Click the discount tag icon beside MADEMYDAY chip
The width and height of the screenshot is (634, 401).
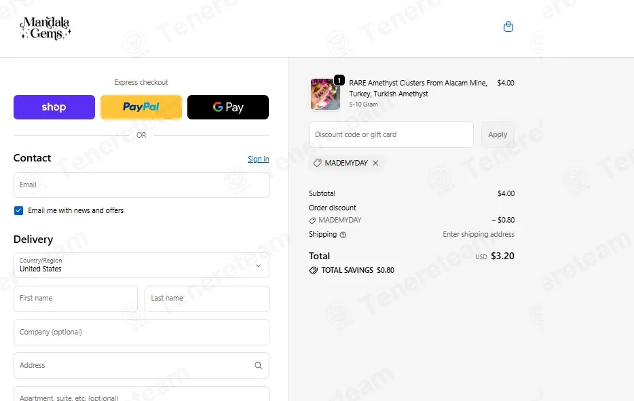[318, 163]
